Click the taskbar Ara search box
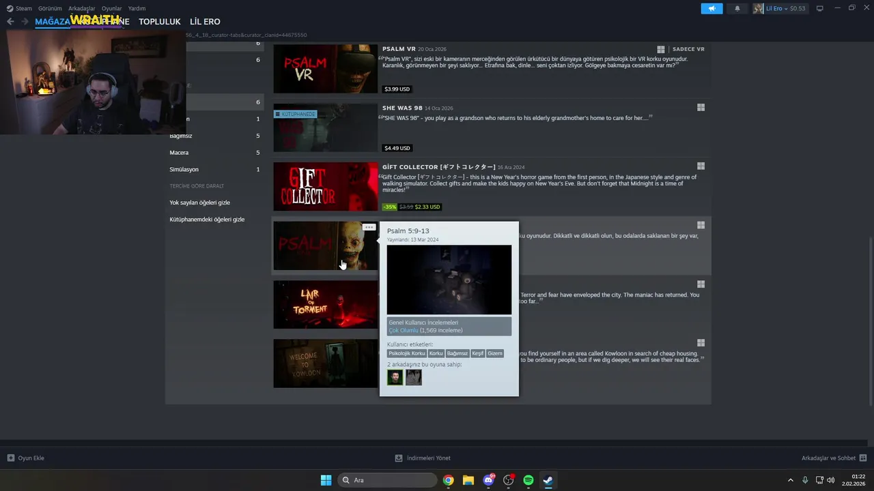Viewport: 874px width, 491px height. 387,480
